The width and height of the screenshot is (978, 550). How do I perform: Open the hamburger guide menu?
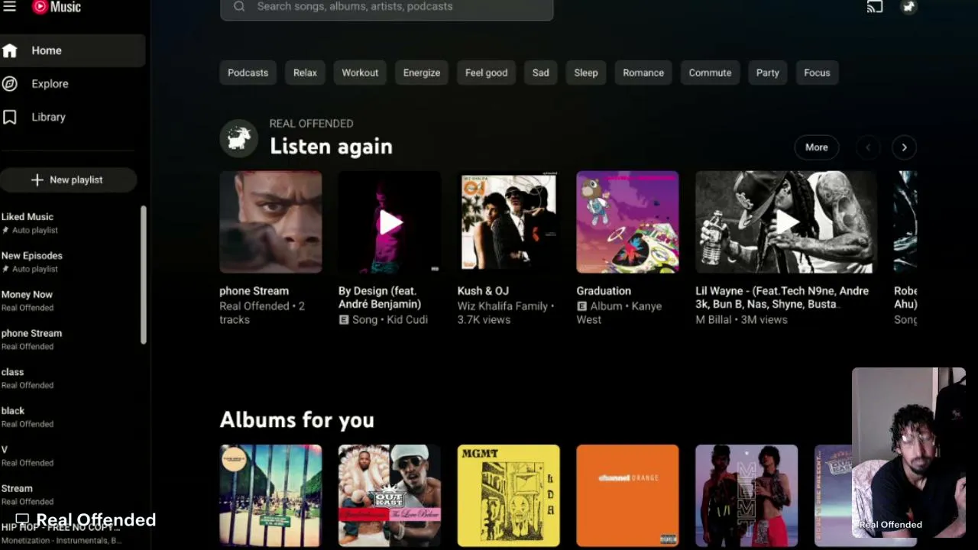pyautogui.click(x=9, y=7)
